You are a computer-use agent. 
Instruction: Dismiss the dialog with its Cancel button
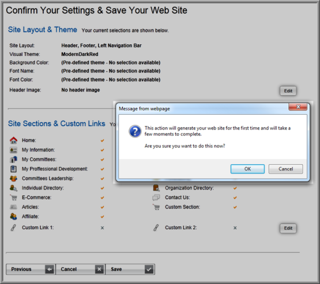[286, 169]
